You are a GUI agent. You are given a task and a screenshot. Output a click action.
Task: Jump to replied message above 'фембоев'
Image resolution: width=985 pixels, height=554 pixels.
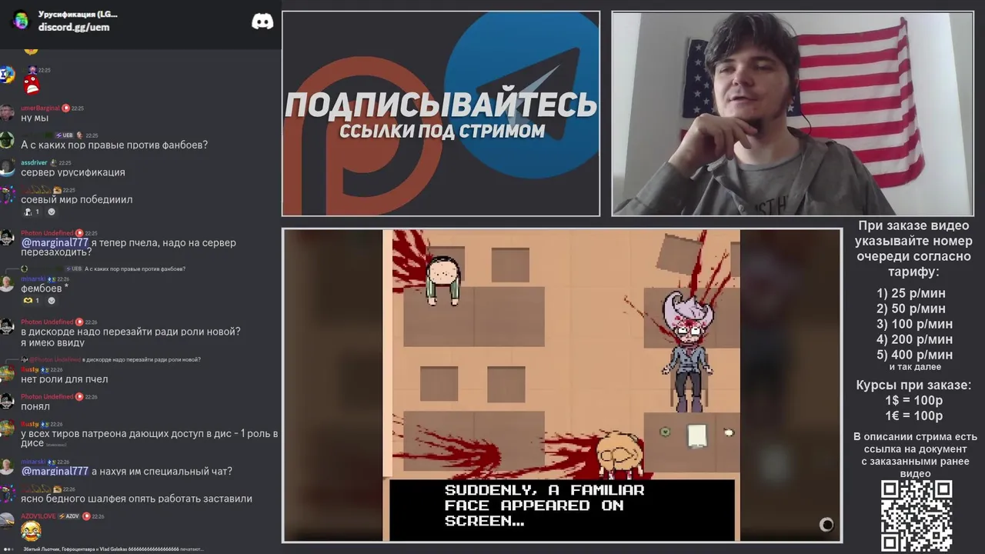point(135,269)
